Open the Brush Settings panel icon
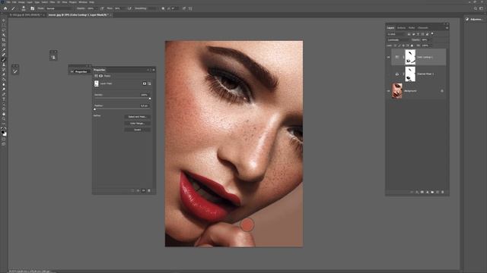The image size is (487, 273). (x=32, y=8)
